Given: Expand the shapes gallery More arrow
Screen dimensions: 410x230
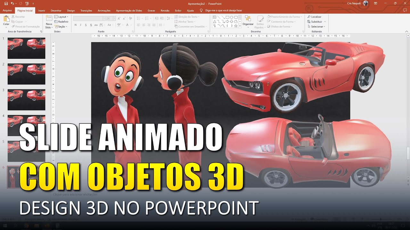Looking at the screenshot, I should [x=240, y=26].
